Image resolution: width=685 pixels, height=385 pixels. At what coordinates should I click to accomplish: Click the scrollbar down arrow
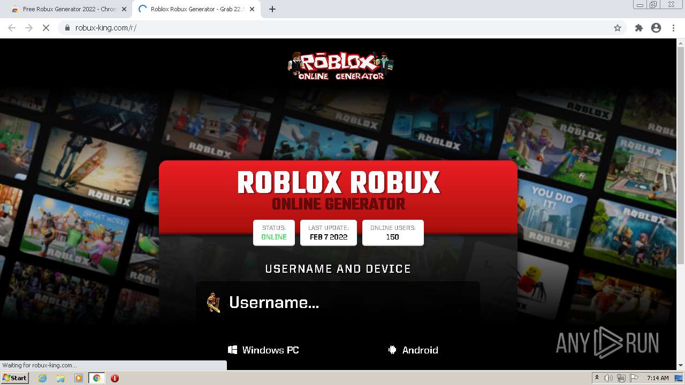(681, 366)
